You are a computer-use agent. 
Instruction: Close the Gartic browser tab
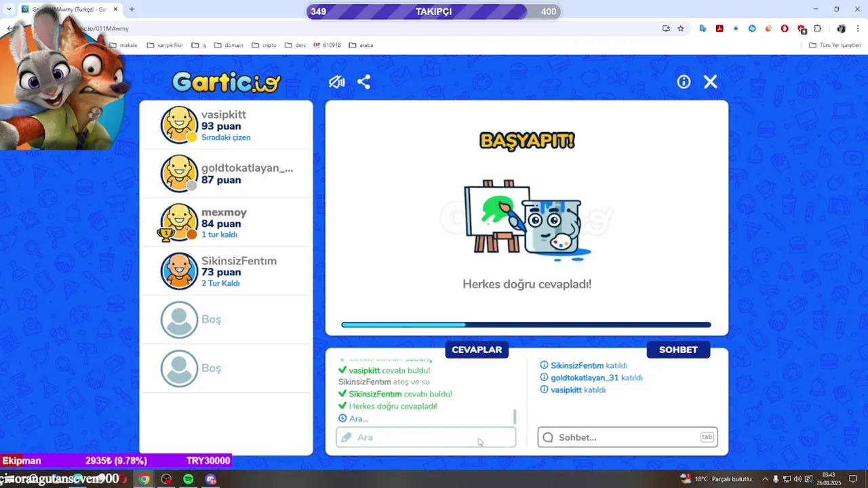click(115, 9)
